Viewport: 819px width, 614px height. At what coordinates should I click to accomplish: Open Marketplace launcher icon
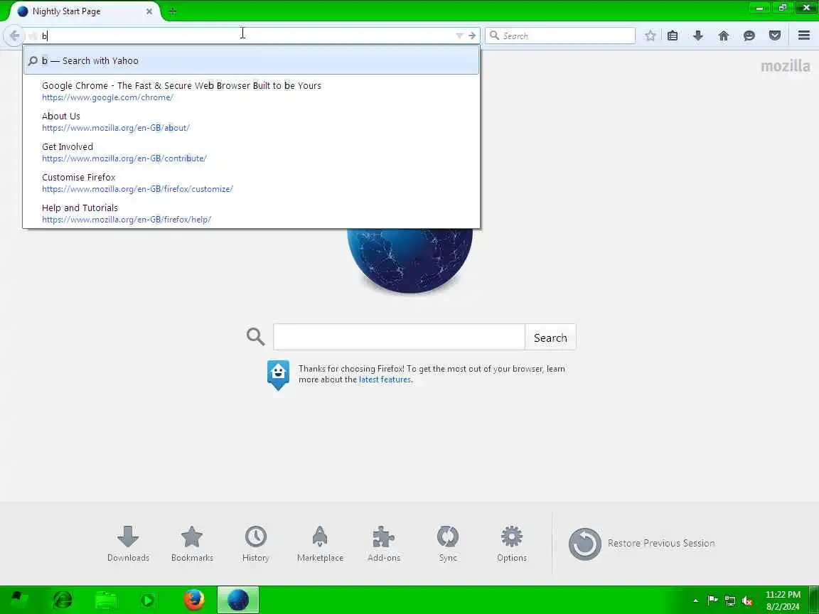[x=320, y=544]
